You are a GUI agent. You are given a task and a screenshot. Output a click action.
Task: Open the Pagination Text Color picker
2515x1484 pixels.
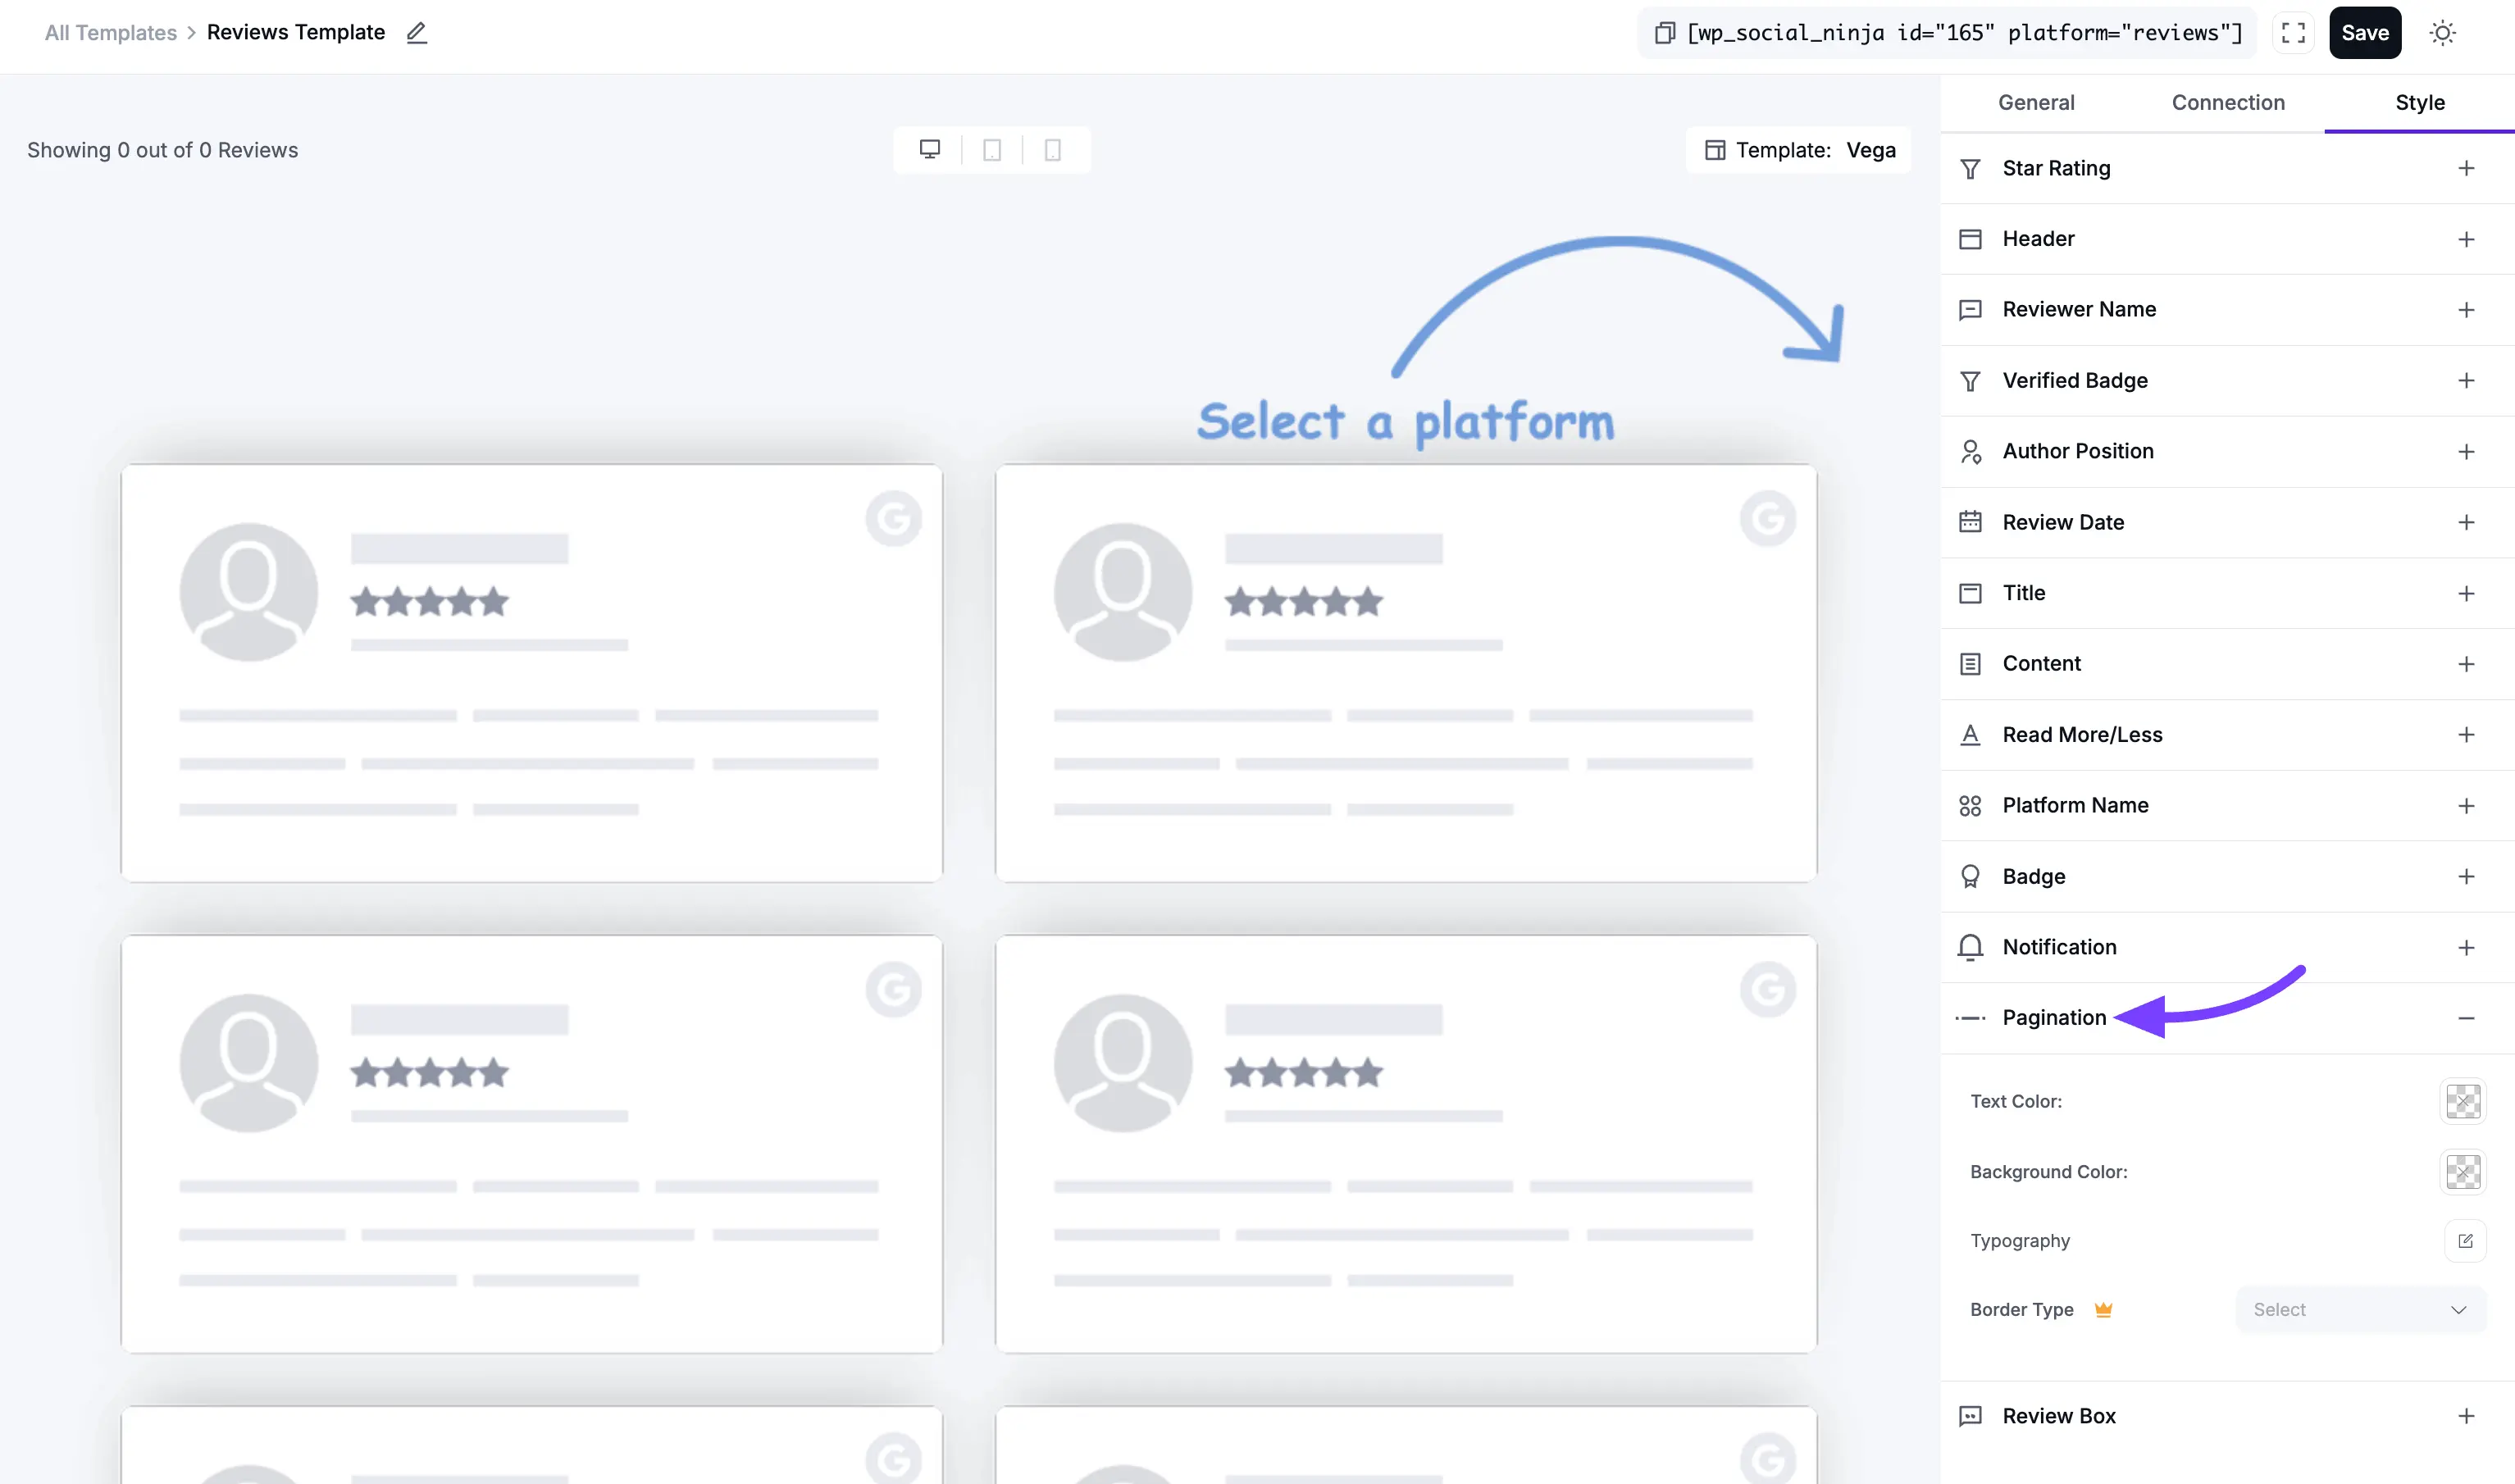pos(2463,1101)
